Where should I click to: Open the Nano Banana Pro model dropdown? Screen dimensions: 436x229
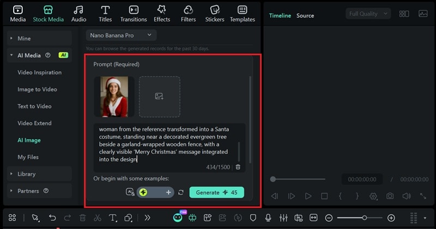(121, 35)
